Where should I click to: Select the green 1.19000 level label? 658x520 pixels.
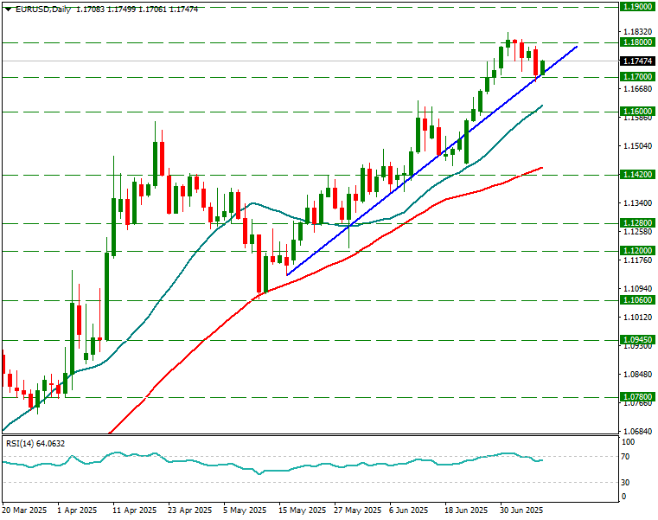(x=637, y=7)
